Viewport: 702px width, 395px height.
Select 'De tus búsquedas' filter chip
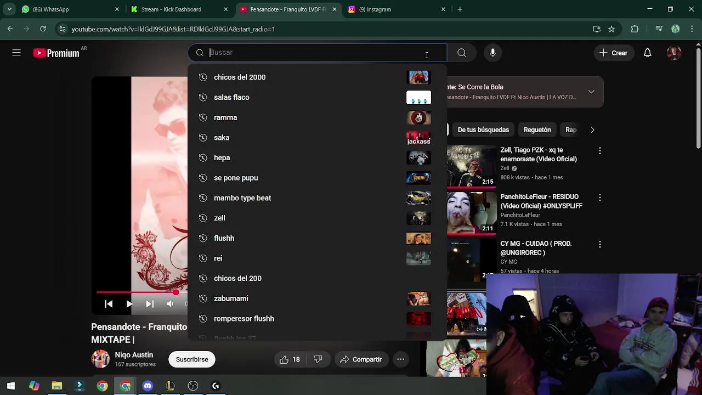coord(483,130)
